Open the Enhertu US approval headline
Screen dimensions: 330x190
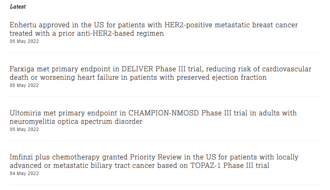pyautogui.click(x=154, y=29)
